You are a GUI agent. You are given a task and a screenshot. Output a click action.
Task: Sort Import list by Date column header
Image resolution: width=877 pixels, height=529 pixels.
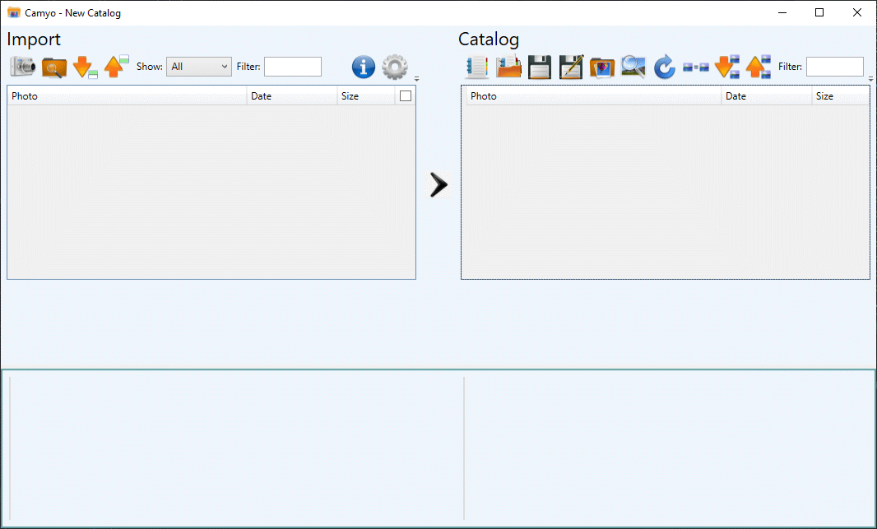[x=292, y=96]
